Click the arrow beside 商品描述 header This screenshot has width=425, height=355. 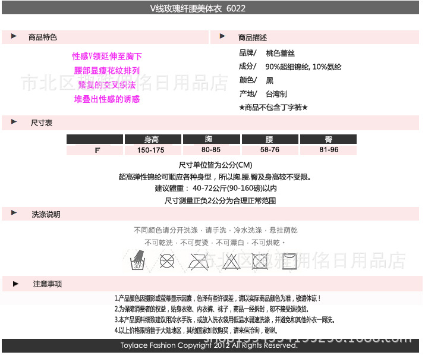pyautogui.click(x=223, y=37)
